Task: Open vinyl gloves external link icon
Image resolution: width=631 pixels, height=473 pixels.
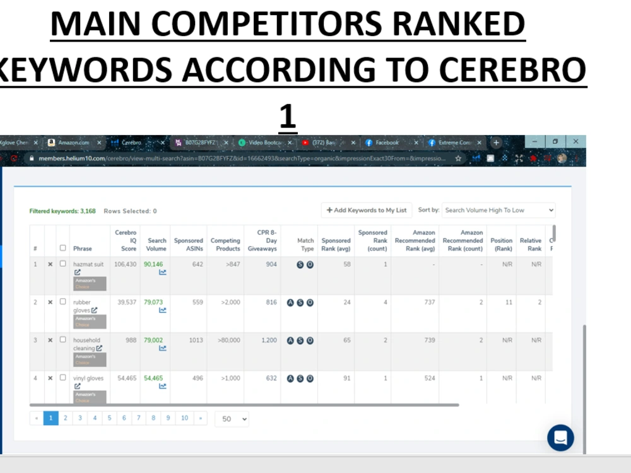Action: 77,386
